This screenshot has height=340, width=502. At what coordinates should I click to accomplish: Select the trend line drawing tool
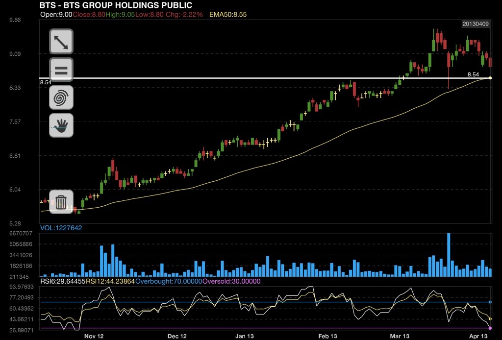click(x=61, y=42)
